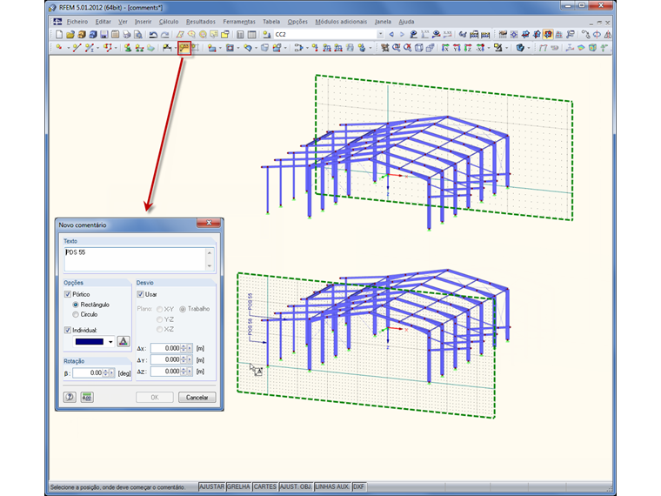The height and width of the screenshot is (496, 661).
Task: Open the Cálculo menu
Action: coord(169,22)
